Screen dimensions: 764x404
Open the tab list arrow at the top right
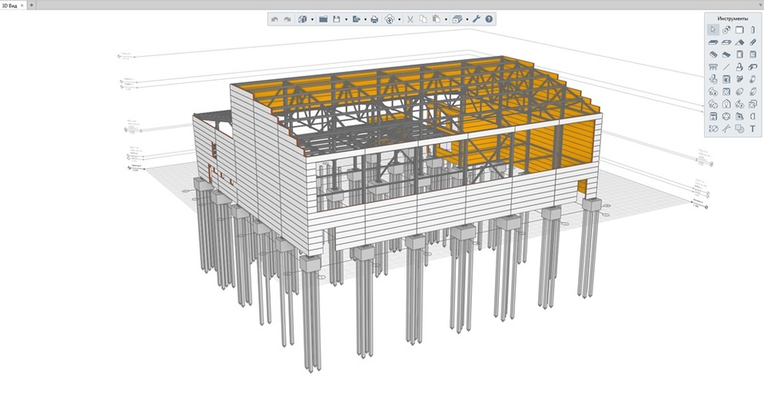point(760,5)
